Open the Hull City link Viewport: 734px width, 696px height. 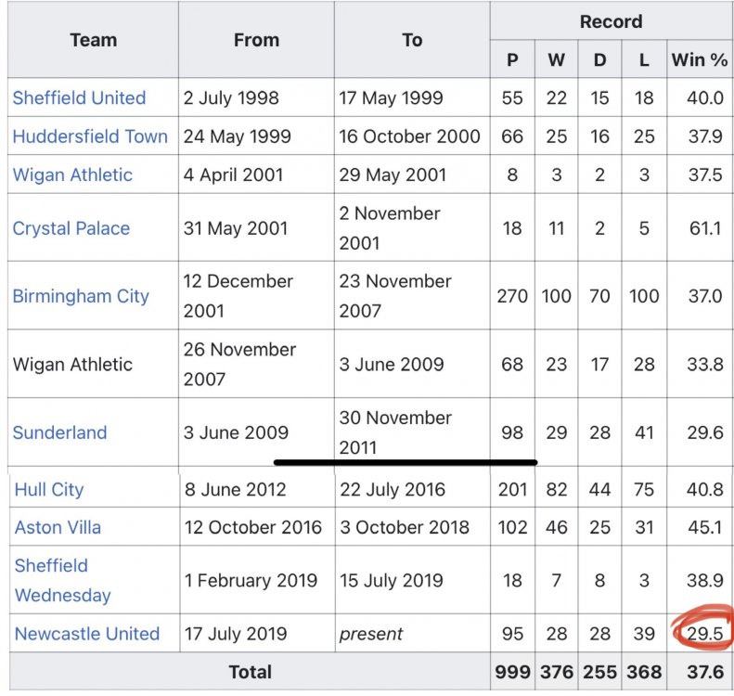click(49, 490)
